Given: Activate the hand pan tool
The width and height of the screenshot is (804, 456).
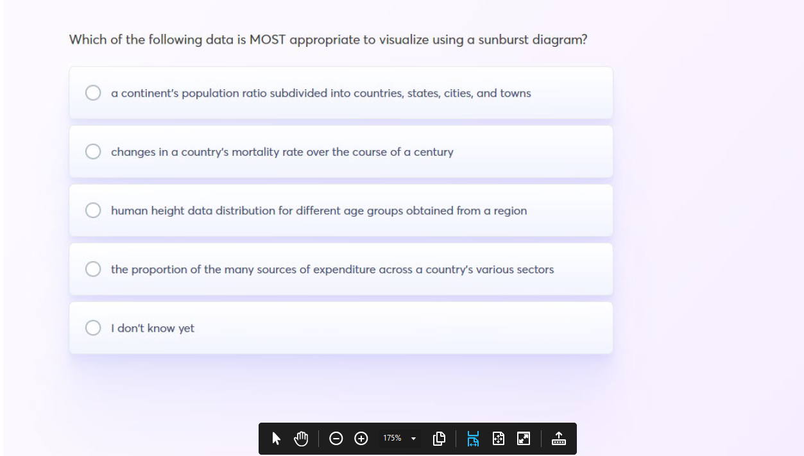Looking at the screenshot, I should pos(300,439).
